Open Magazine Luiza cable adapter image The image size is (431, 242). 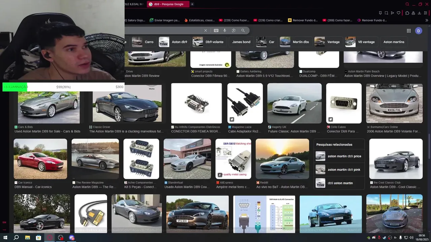tap(245, 103)
